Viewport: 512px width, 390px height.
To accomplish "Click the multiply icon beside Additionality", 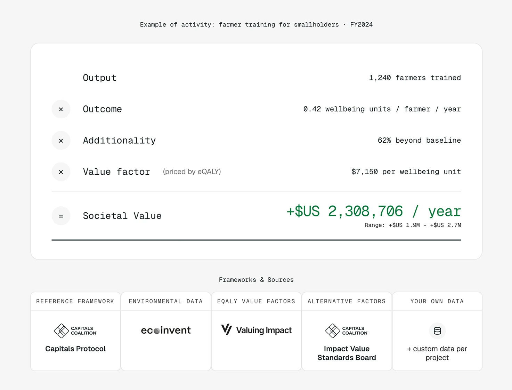I will click(61, 141).
